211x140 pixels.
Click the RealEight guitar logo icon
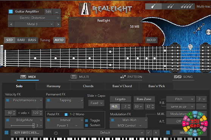pos(85,9)
